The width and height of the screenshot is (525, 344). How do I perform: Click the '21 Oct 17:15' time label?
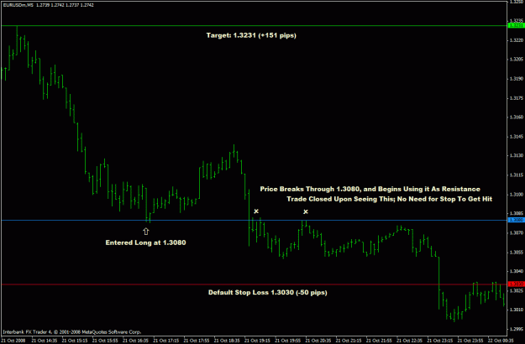click(166, 341)
